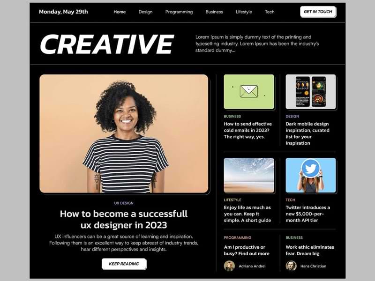Open the featured smiling woman photo

(x=124, y=133)
